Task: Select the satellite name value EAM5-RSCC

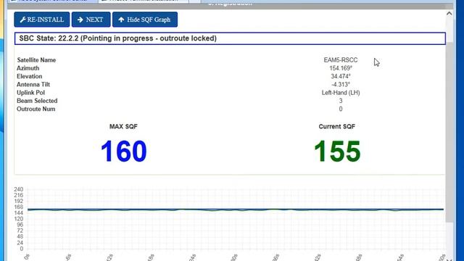Action: [341, 60]
